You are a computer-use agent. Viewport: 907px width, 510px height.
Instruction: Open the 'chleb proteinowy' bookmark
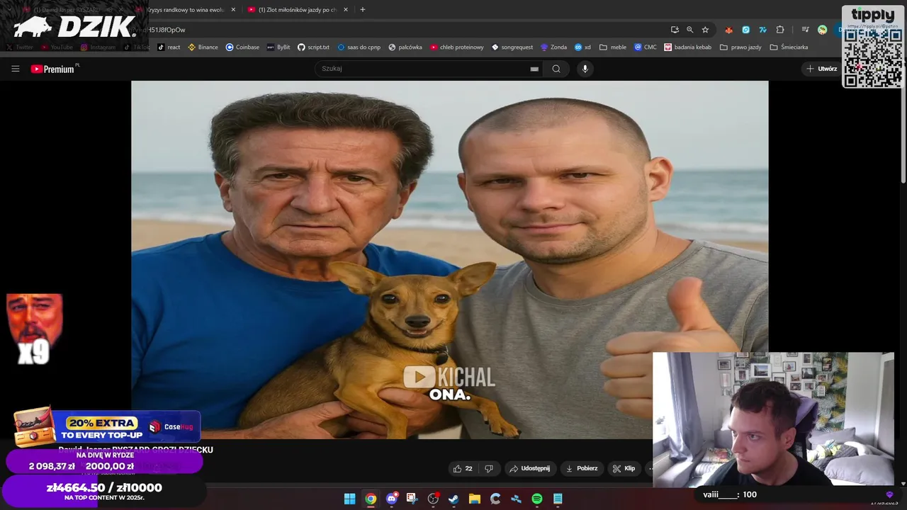pyautogui.click(x=457, y=47)
